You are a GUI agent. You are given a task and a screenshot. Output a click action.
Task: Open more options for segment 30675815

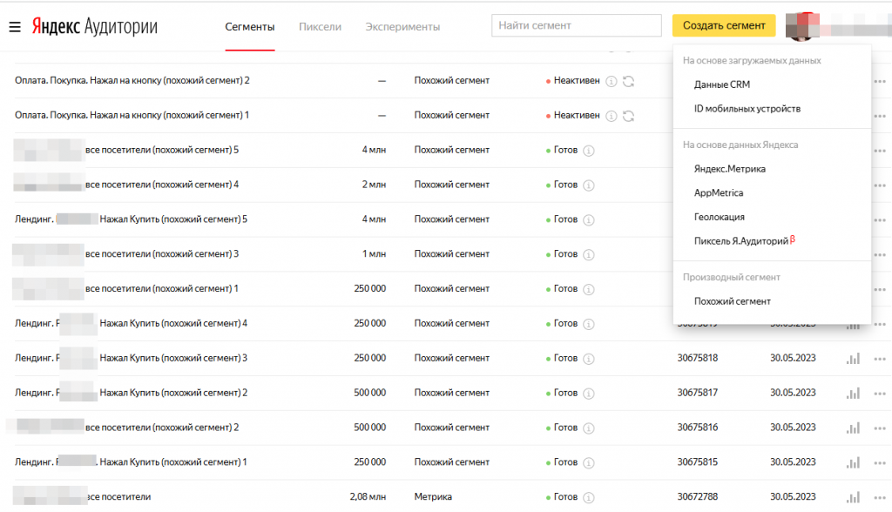880,463
